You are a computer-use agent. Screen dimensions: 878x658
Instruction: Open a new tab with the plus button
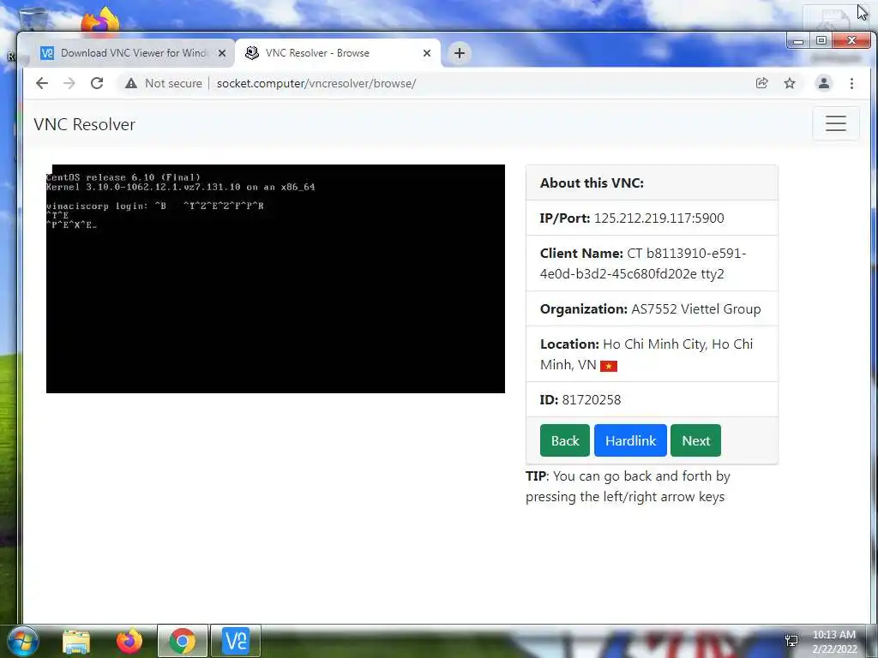tap(460, 53)
